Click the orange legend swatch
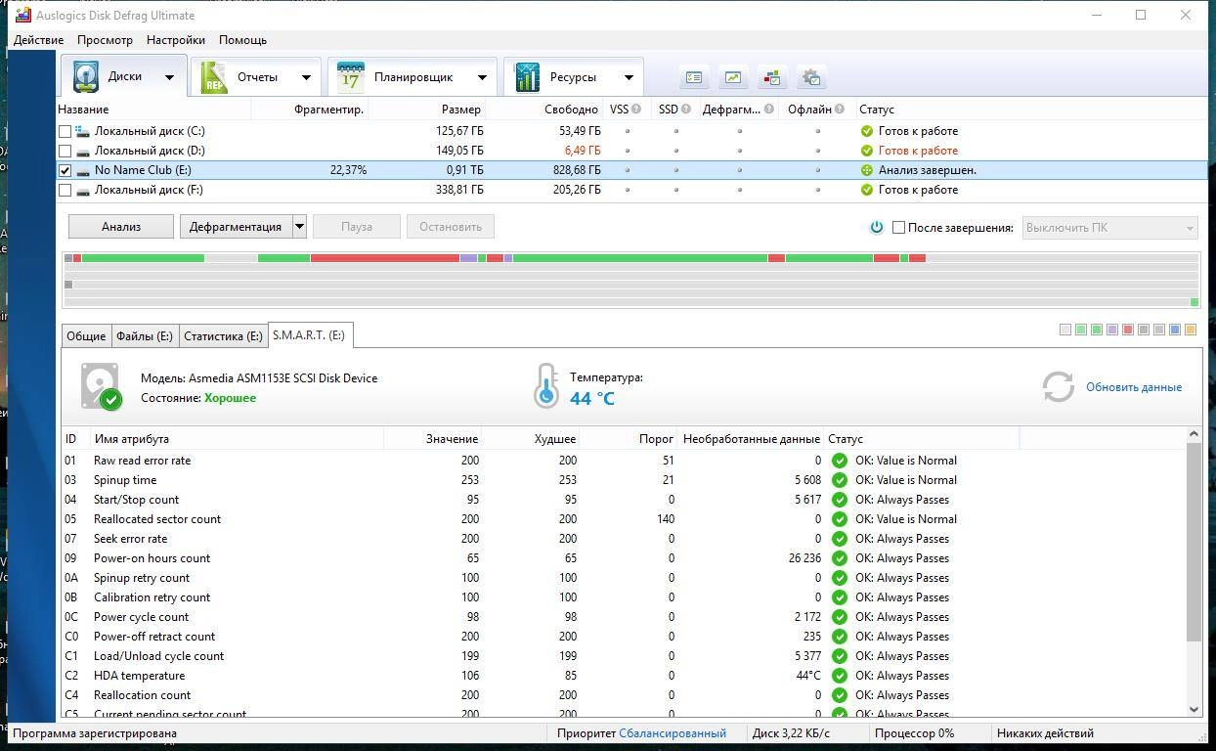 tap(1191, 330)
